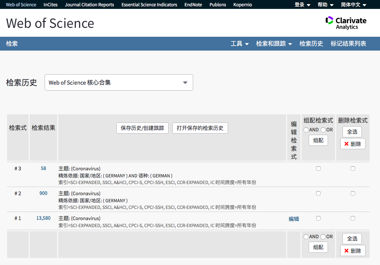The image size is (380, 265).
Task: Check the combine checkbox for set #2
Action: click(318, 193)
